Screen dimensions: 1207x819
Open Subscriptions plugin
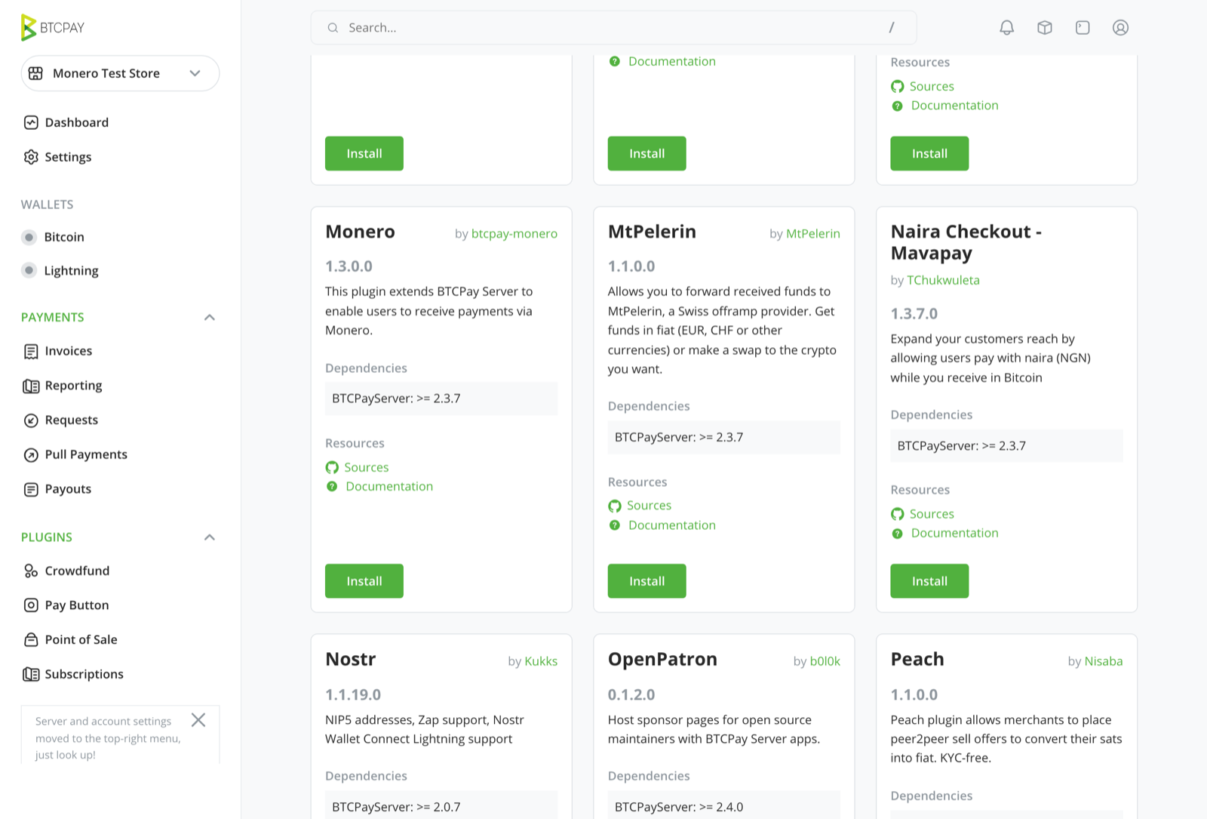84,674
